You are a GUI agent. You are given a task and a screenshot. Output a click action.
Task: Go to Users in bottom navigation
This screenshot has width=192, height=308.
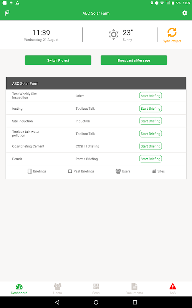58,289
